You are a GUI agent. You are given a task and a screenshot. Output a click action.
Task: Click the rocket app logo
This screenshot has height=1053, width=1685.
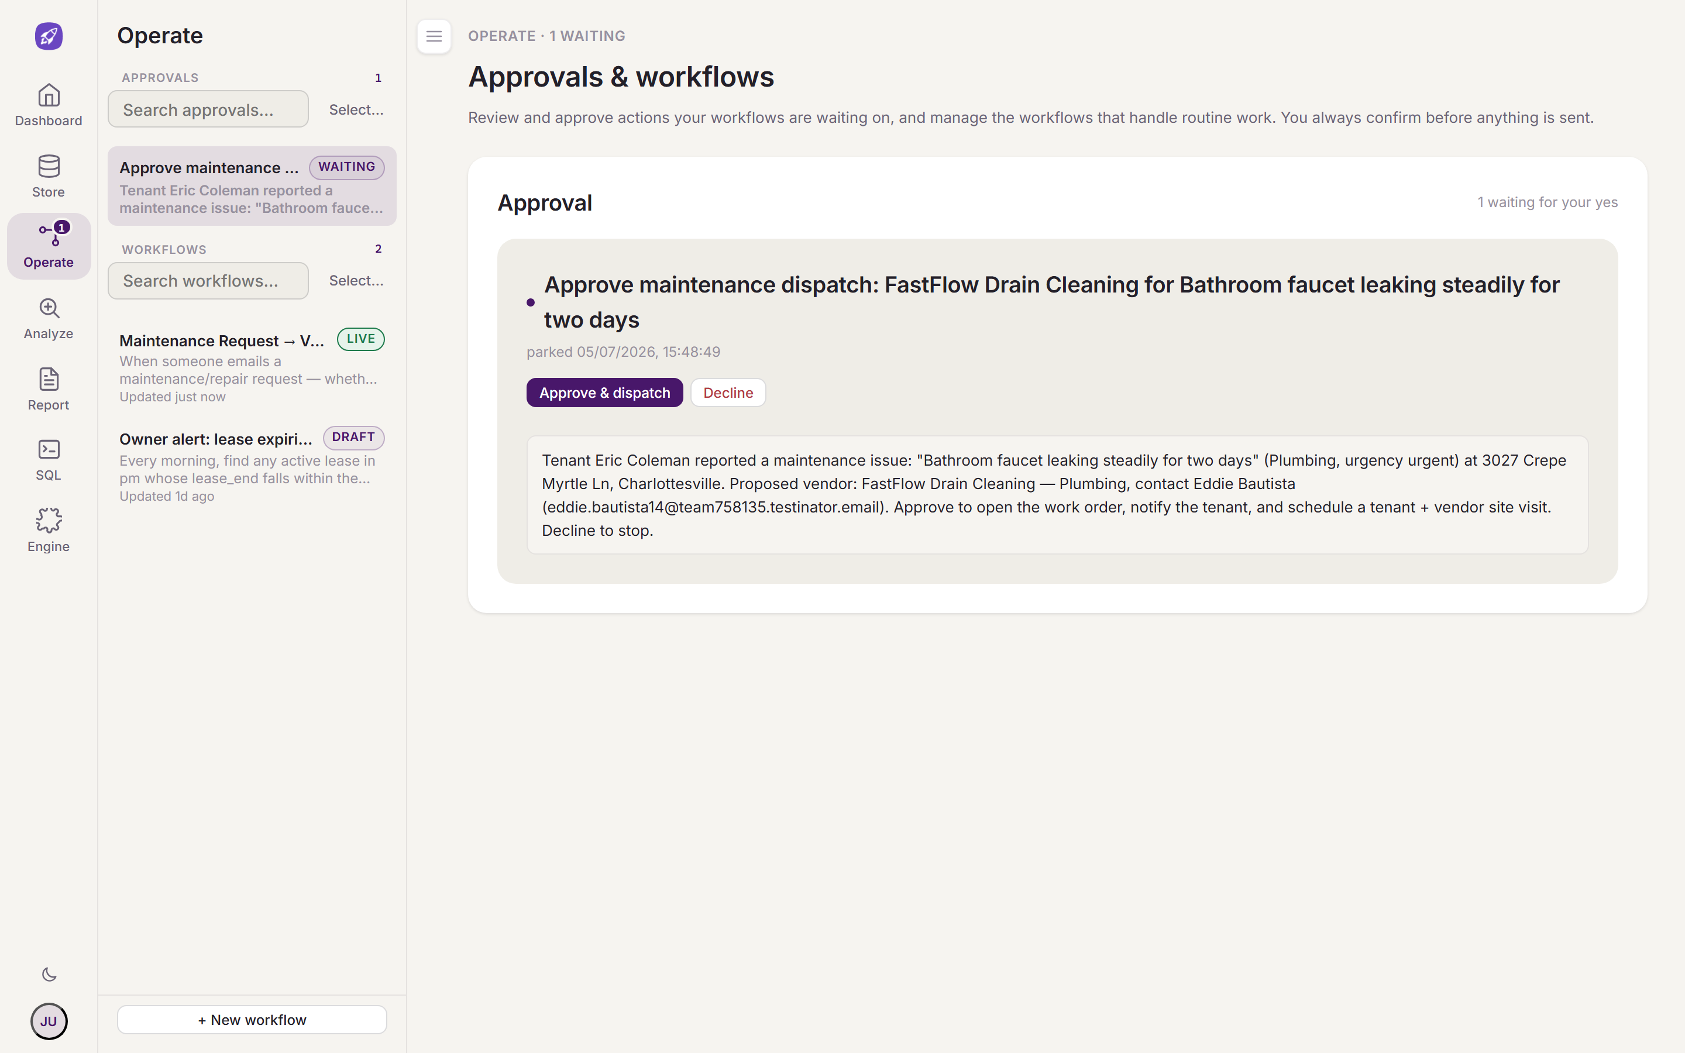point(49,36)
